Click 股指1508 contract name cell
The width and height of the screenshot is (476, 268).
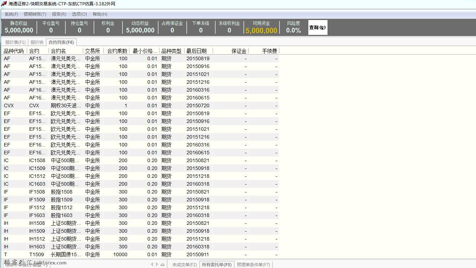(62, 192)
